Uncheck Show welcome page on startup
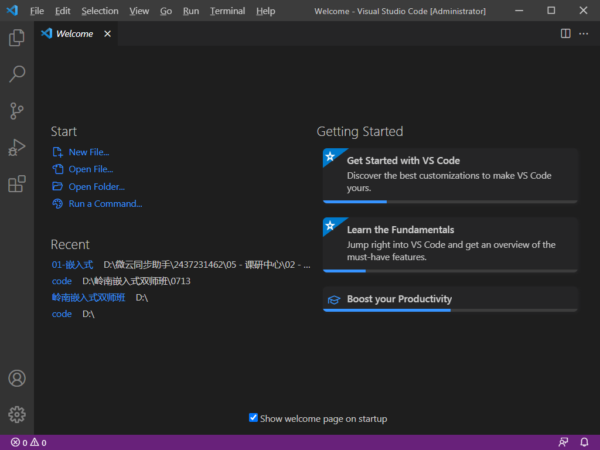Screen dimensions: 600x450 click(253, 417)
